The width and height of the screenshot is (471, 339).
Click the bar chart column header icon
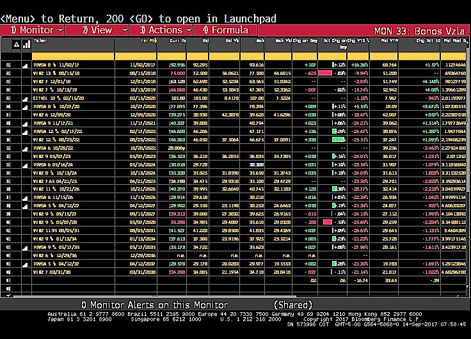click(27, 45)
